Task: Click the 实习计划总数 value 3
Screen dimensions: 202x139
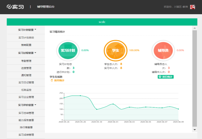Action: [x=73, y=68]
